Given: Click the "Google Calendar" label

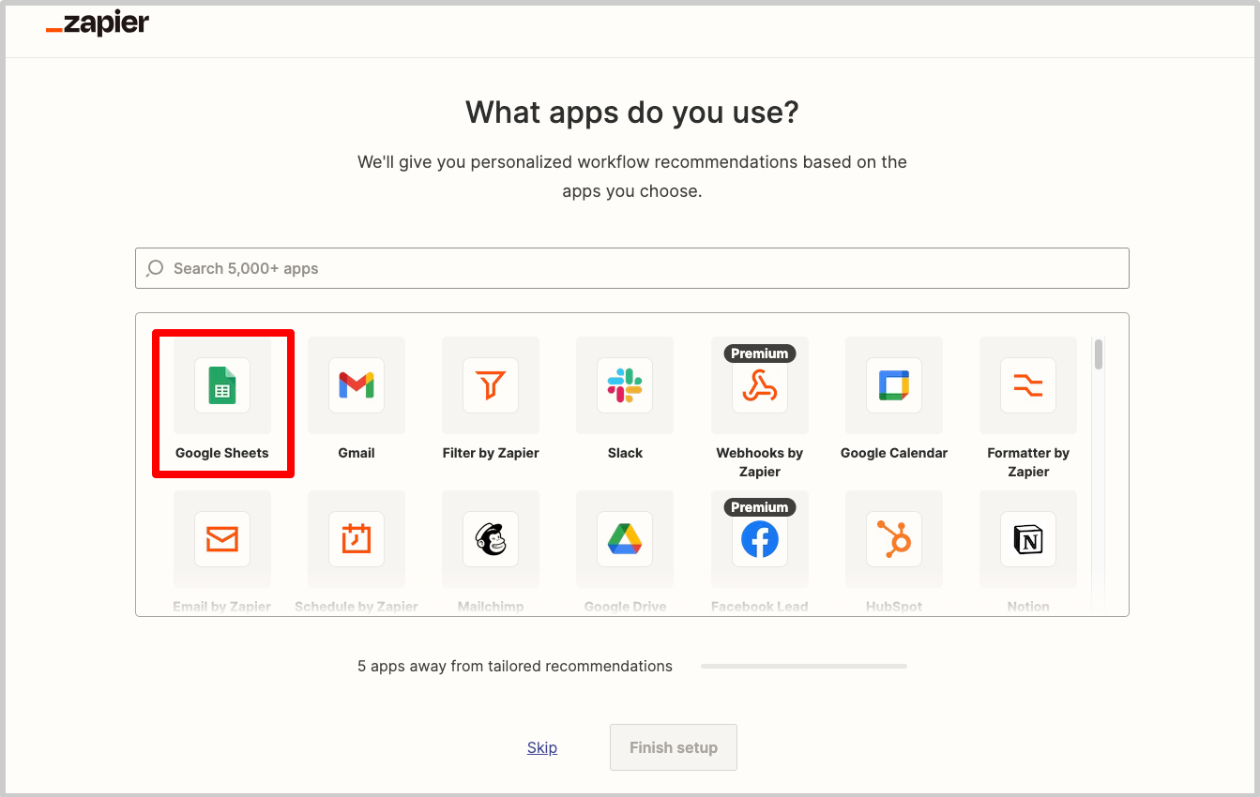Looking at the screenshot, I should click(894, 453).
